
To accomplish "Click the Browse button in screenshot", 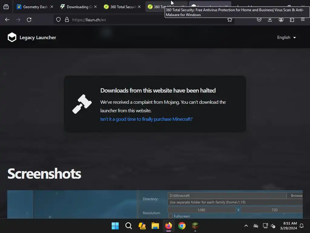I will coord(295,196).
